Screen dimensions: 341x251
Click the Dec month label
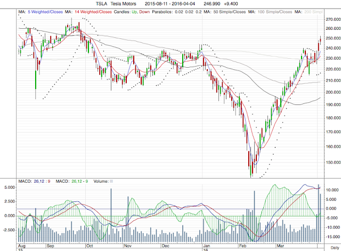pyautogui.click(x=166, y=246)
